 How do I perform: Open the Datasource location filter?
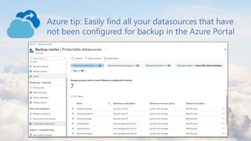pos(158,65)
